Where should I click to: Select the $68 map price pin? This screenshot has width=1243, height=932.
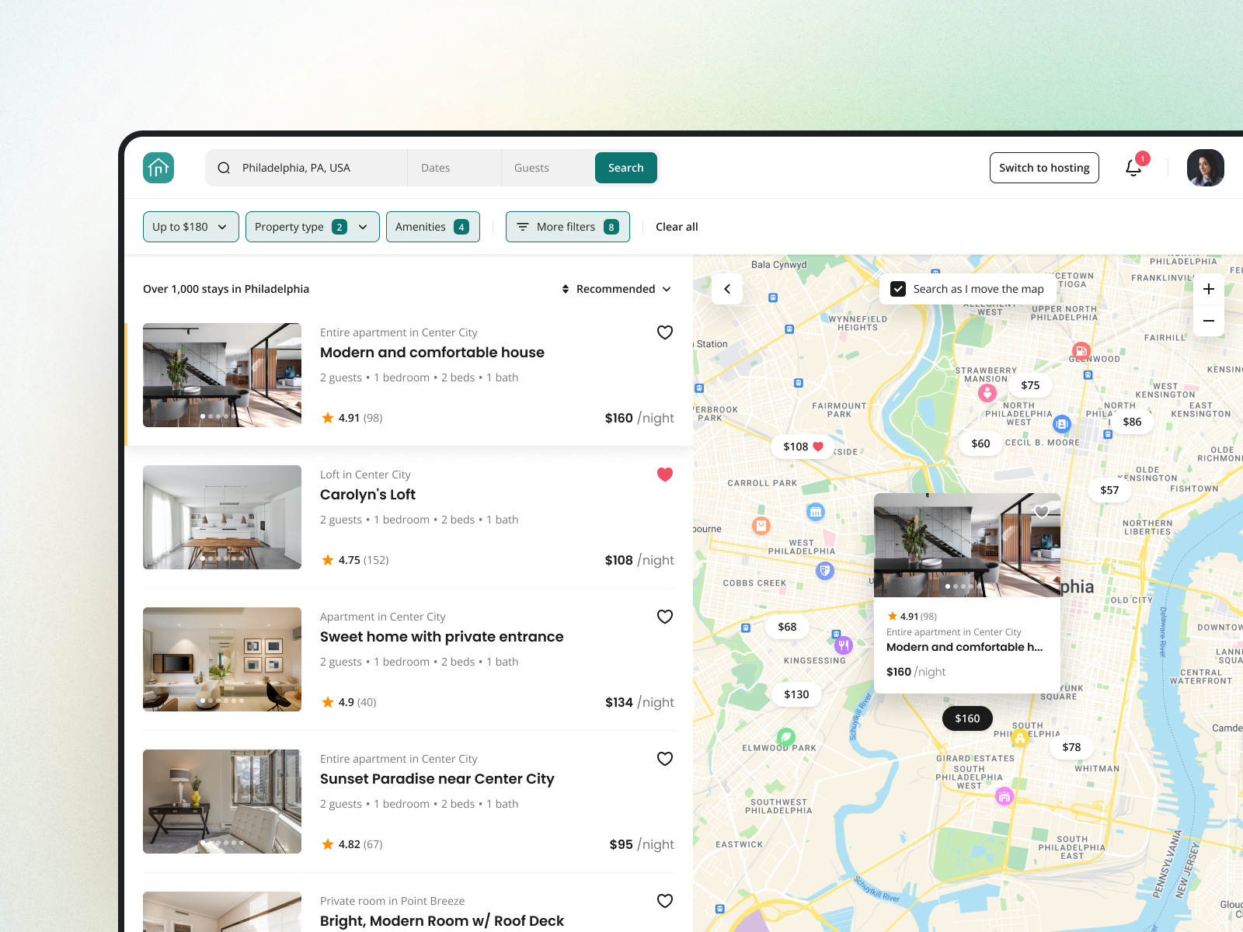pos(787,627)
